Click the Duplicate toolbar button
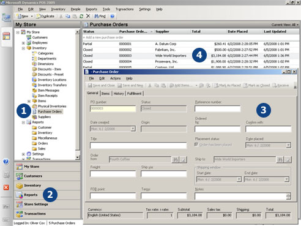 click(45, 16)
